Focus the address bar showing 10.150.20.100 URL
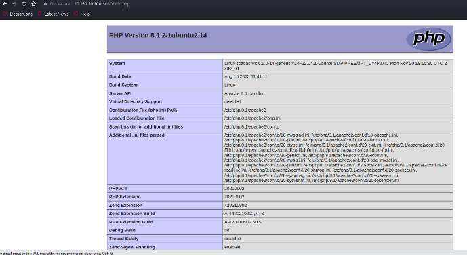This screenshot has width=467, height=255. pos(102,4)
